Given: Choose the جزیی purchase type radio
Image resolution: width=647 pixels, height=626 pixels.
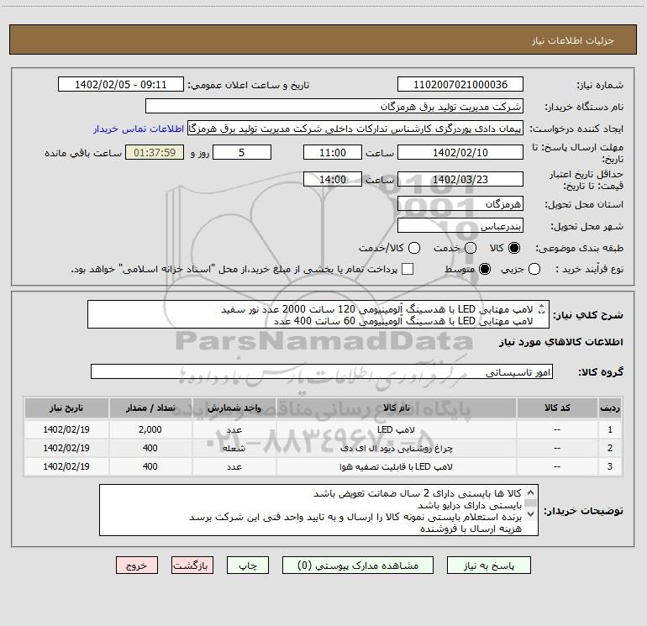Looking at the screenshot, I should pos(534,269).
